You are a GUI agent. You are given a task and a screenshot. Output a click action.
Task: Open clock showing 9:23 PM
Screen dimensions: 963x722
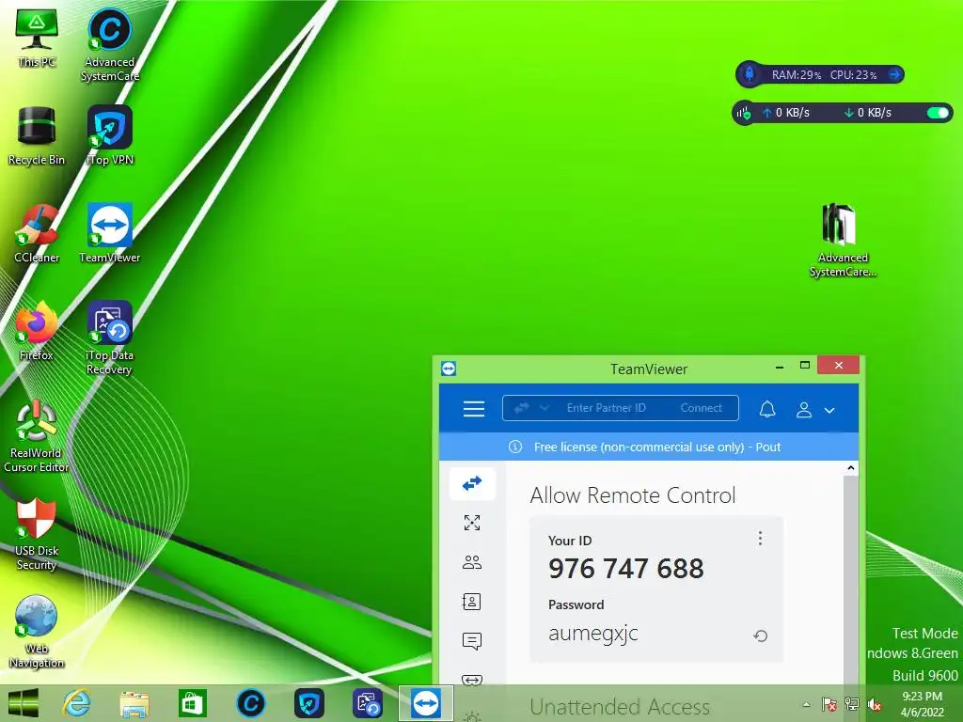[x=922, y=704]
